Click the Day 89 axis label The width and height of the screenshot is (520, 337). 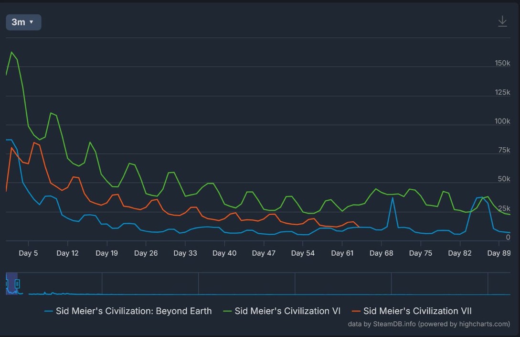pyautogui.click(x=499, y=253)
